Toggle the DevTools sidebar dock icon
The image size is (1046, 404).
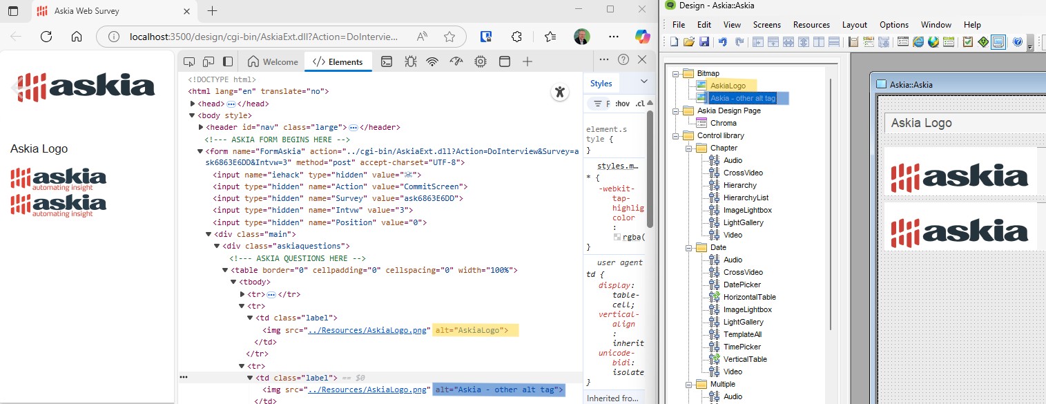click(x=227, y=61)
